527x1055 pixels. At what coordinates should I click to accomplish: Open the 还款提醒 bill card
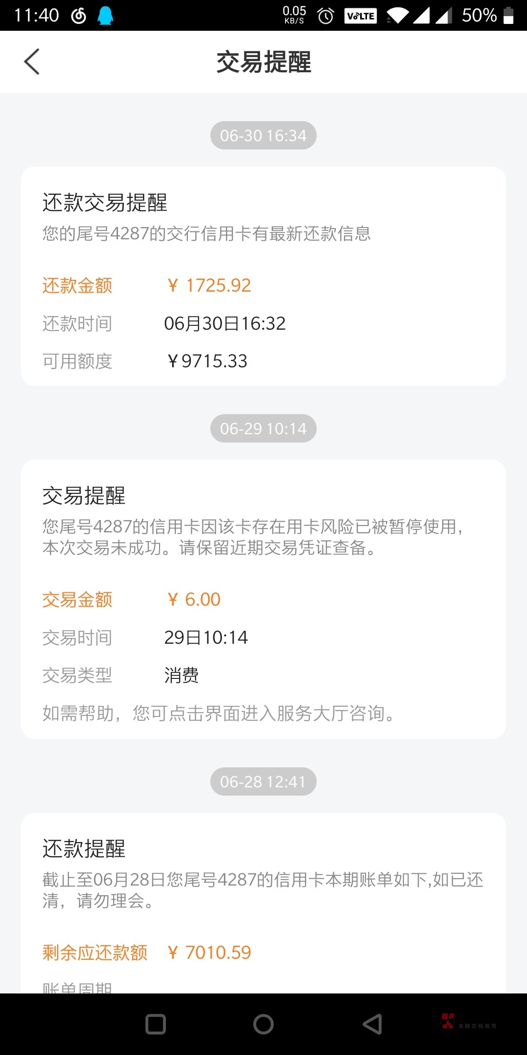pyautogui.click(x=263, y=903)
